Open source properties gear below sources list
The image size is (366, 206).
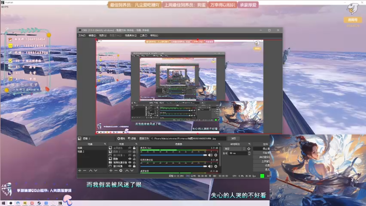(121, 171)
